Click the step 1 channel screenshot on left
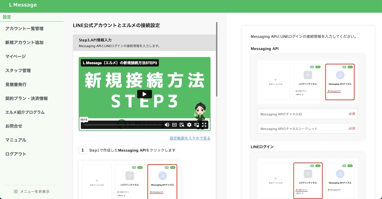 [130, 180]
